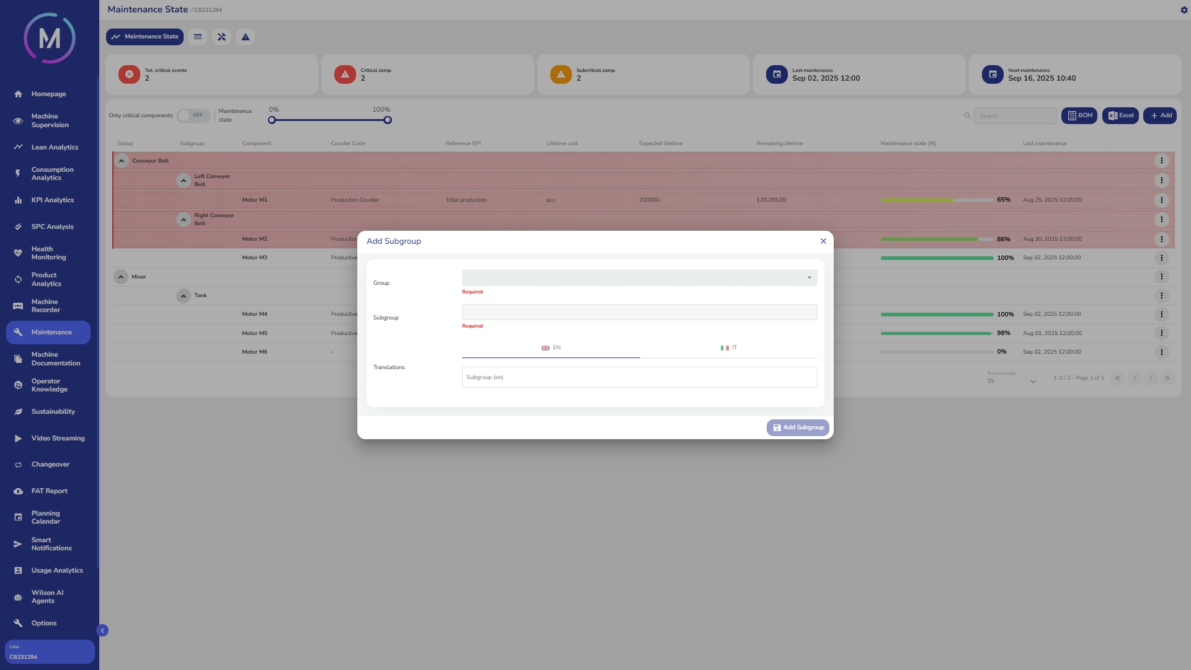Open Wilson AI Agents sidebar item
This screenshot has height=670, width=1191.
(x=47, y=597)
